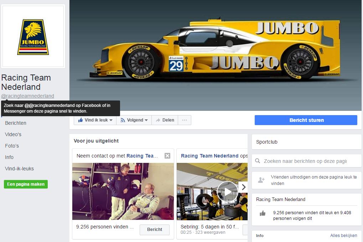Expand the Volgend dropdown arrow
Screen dimensions: 363x242
pyautogui.click(x=146, y=120)
